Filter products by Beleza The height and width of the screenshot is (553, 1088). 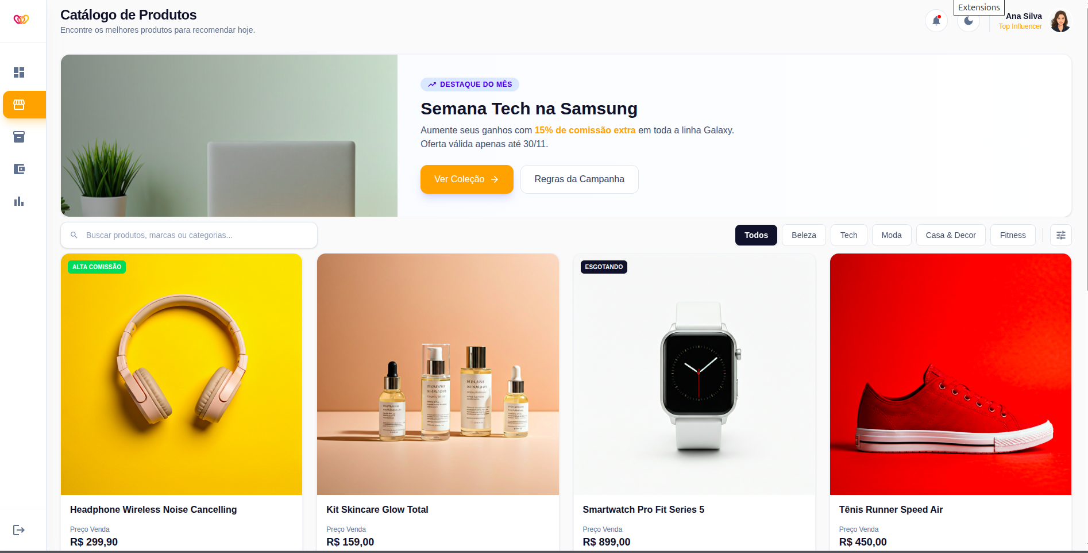point(804,235)
